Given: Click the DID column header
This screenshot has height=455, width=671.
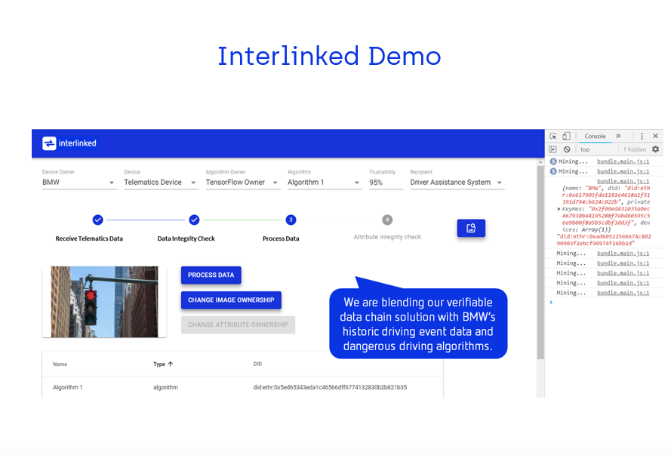Looking at the screenshot, I should (257, 364).
